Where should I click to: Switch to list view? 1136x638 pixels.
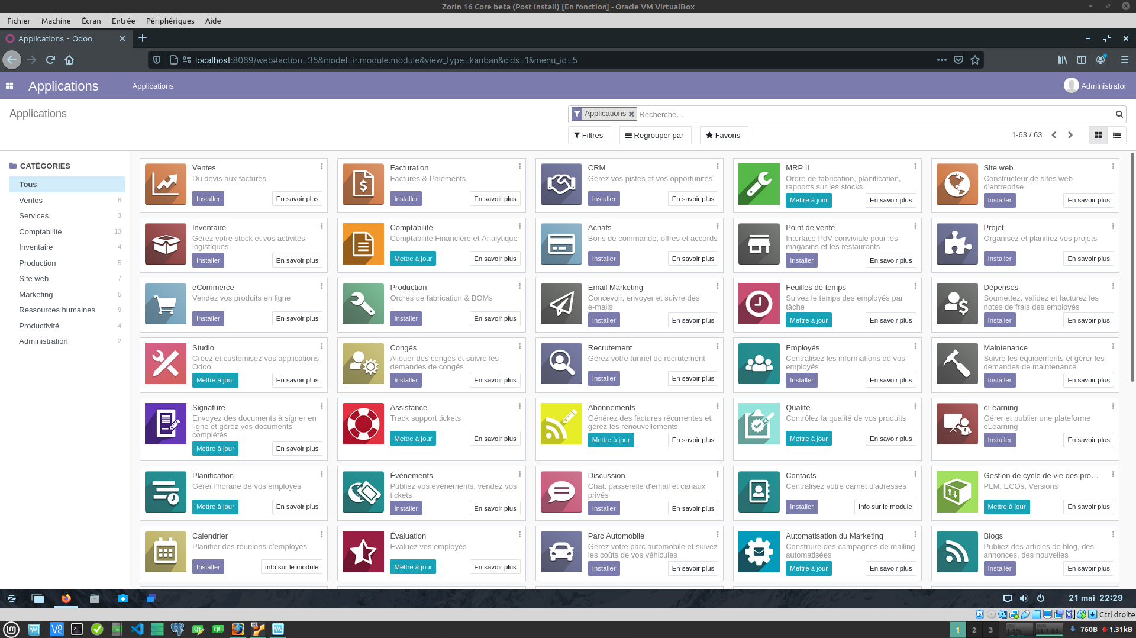click(x=1116, y=135)
